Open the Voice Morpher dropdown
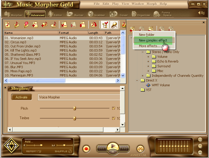This screenshot has width=209, height=158. click(x=79, y=97)
